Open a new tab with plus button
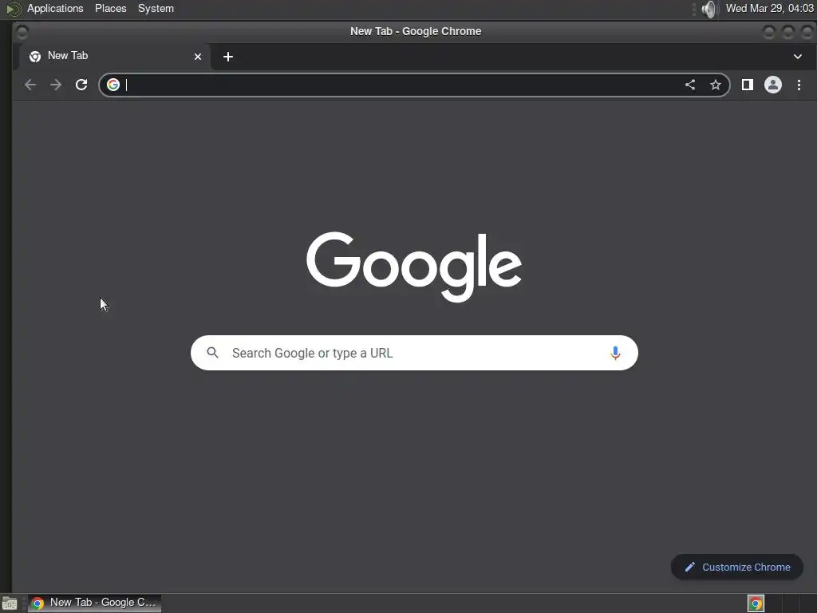The width and height of the screenshot is (817, 613). coord(227,57)
